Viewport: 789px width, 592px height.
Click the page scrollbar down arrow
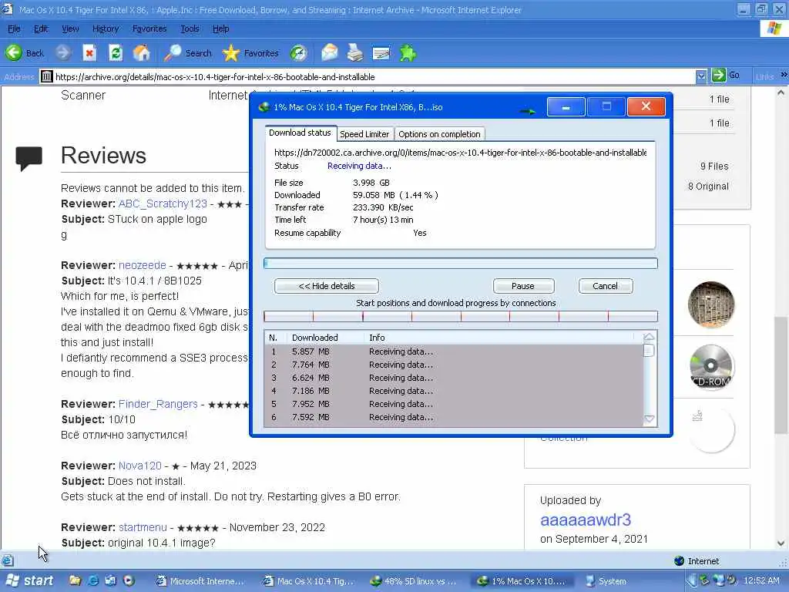pyautogui.click(x=781, y=543)
